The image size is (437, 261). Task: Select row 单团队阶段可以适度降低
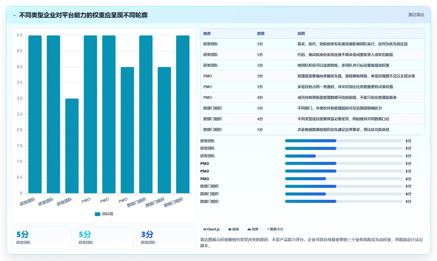click(x=313, y=65)
